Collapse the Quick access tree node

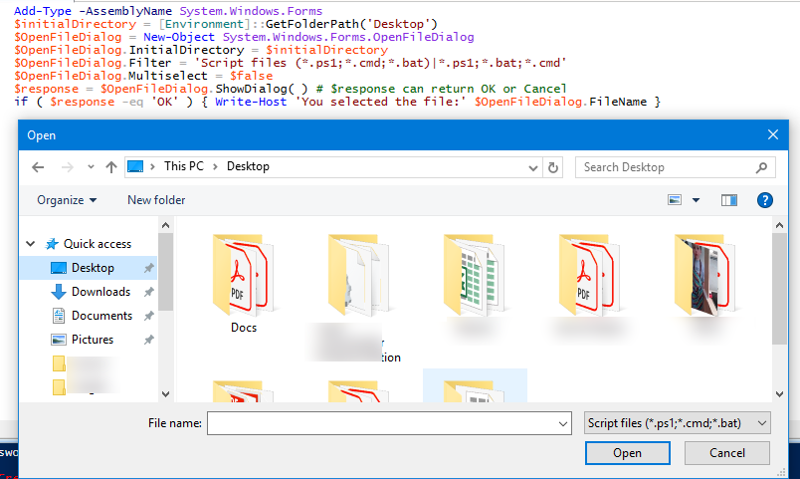(31, 244)
